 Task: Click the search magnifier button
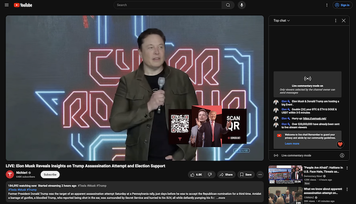pyautogui.click(x=227, y=5)
